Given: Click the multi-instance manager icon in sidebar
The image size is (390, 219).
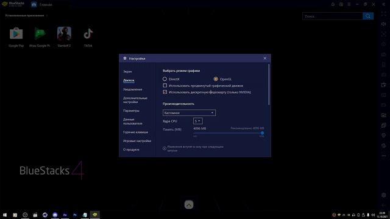Looking at the screenshot, I should [383, 125].
